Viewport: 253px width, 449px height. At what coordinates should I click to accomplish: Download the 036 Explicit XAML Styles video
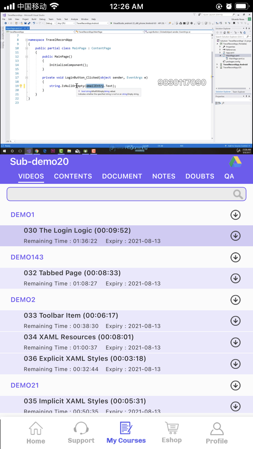coord(235,364)
